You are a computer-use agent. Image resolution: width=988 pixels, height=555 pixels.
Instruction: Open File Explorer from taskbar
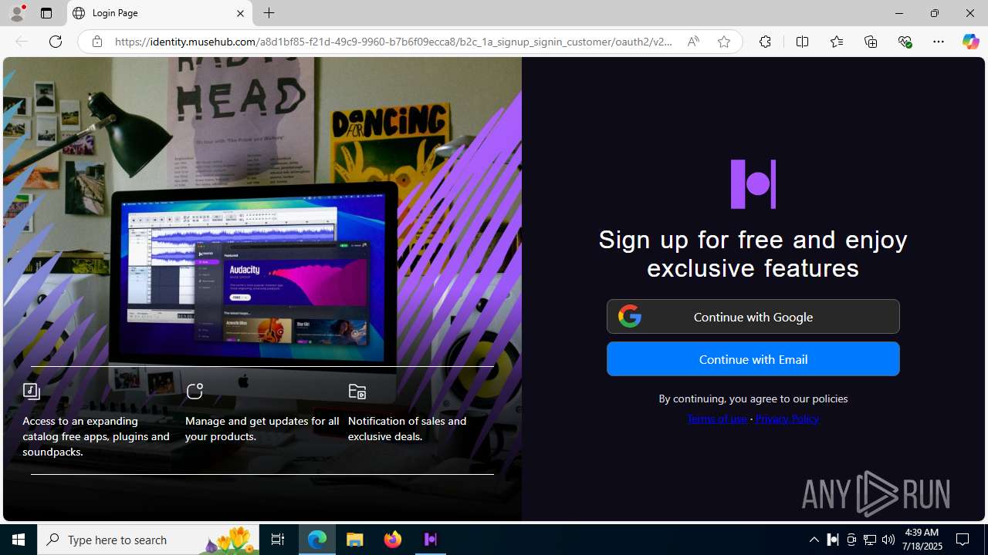click(355, 540)
